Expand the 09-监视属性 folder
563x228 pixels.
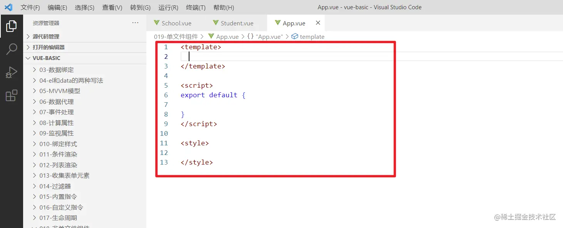click(85, 133)
